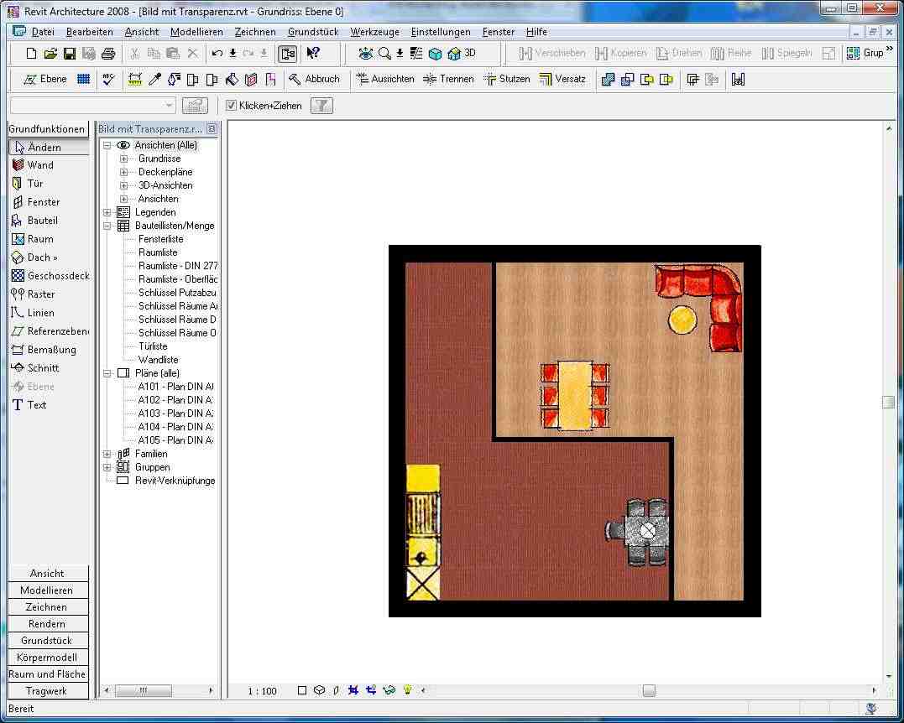904x723 pixels.
Task: Open the Einstellungen menu
Action: click(x=441, y=32)
